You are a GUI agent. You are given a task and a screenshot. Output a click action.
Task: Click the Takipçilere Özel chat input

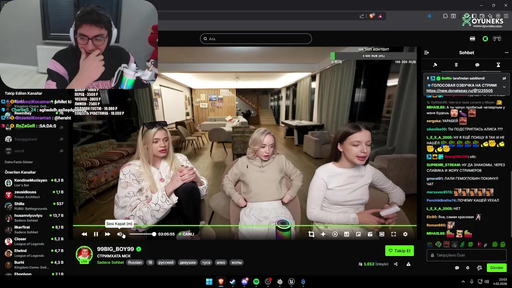point(466,255)
